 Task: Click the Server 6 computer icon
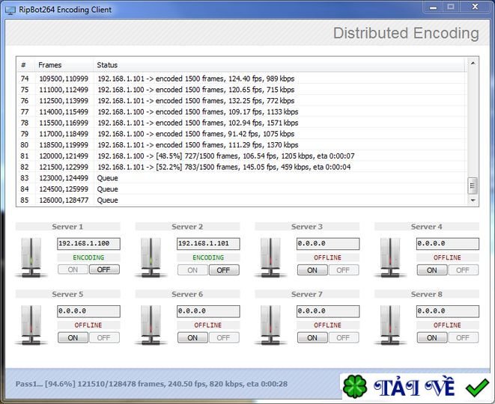pos(151,325)
